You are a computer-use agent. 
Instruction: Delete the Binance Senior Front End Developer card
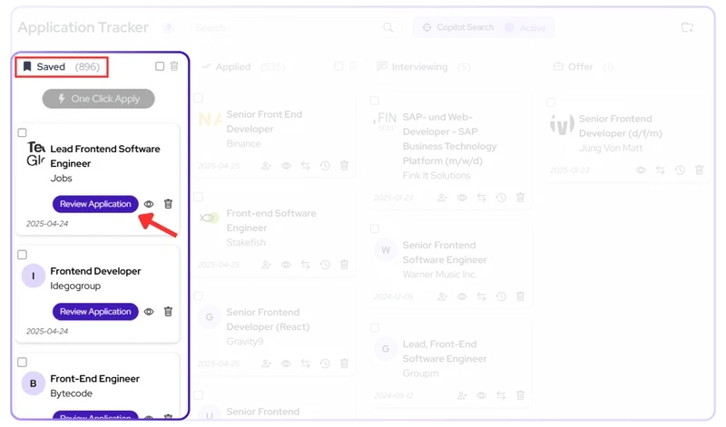[x=345, y=166]
